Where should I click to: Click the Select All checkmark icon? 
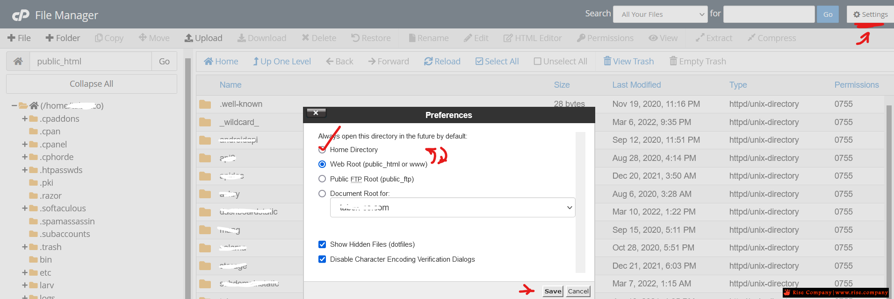479,62
